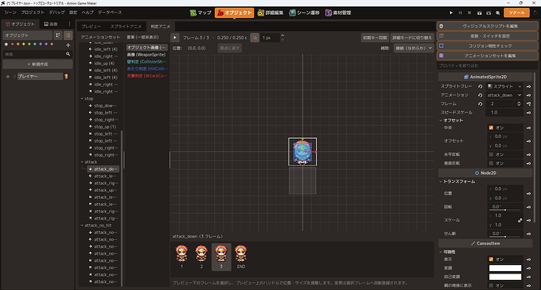Collapse the attack animation group

[x=82, y=161]
